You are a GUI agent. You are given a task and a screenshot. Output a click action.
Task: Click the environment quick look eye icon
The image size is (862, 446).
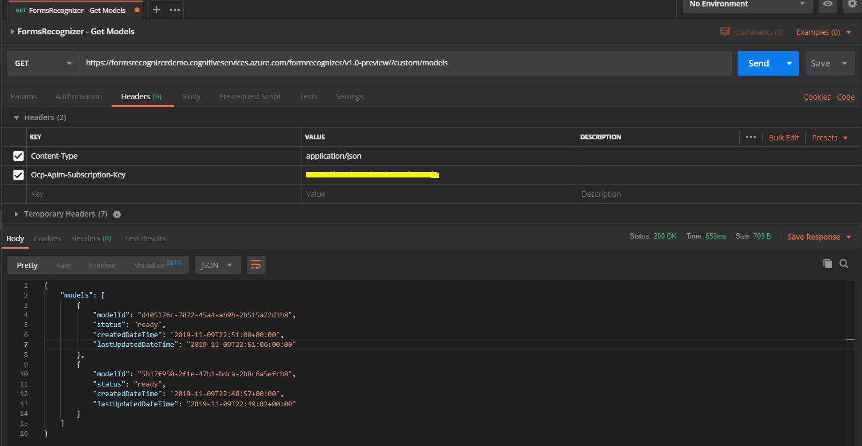(828, 4)
